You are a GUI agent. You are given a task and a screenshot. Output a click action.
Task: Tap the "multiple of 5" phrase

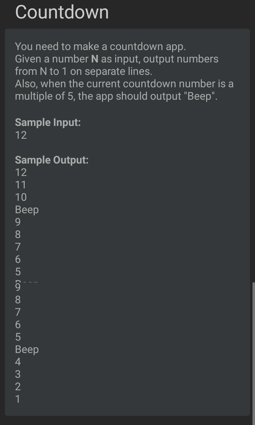44,96
